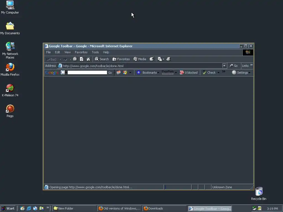Open the View menu
The width and height of the screenshot is (283, 212).
coord(67,52)
